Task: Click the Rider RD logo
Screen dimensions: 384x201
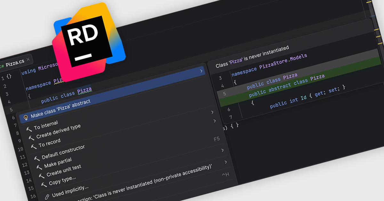Action: point(89,42)
